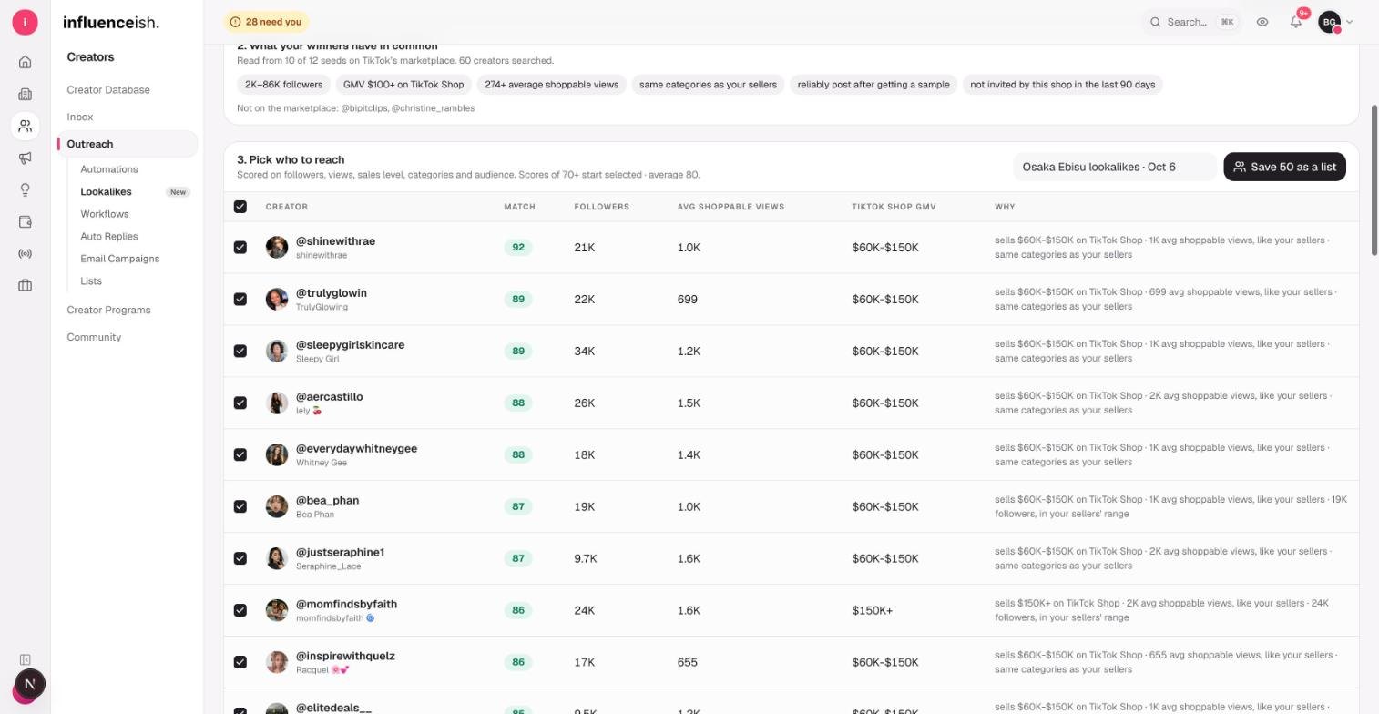Click the BG profile avatar

point(1330,22)
